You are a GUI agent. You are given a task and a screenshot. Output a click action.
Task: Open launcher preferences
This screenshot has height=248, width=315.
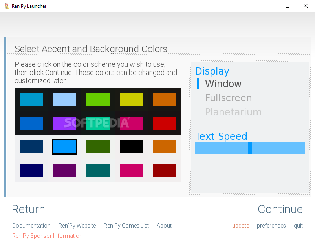point(271,226)
